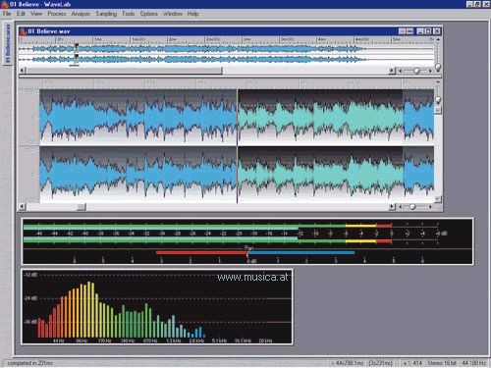Image resolution: width=491 pixels, height=368 pixels.
Task: Click the 'completed in 201ms' status text
Action: click(30, 363)
